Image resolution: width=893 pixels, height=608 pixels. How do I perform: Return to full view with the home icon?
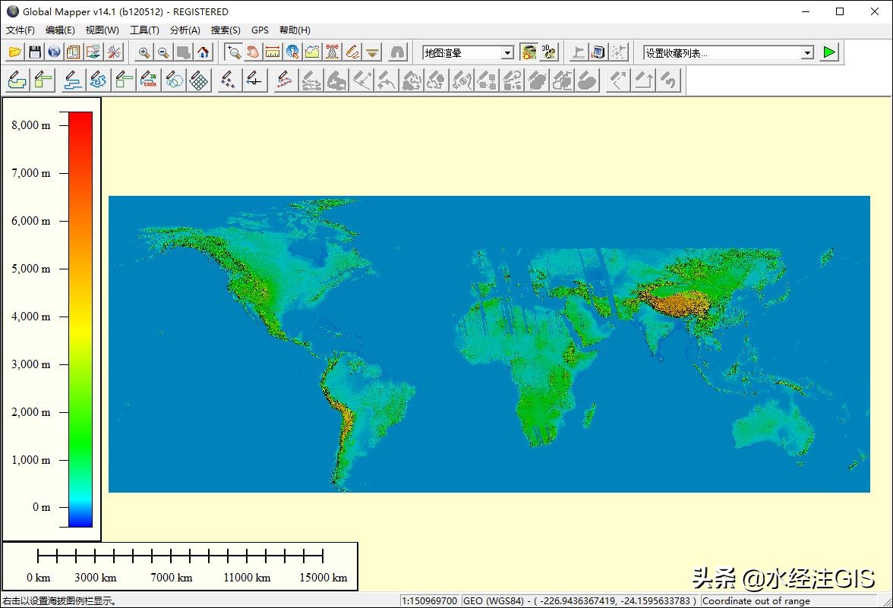point(204,52)
